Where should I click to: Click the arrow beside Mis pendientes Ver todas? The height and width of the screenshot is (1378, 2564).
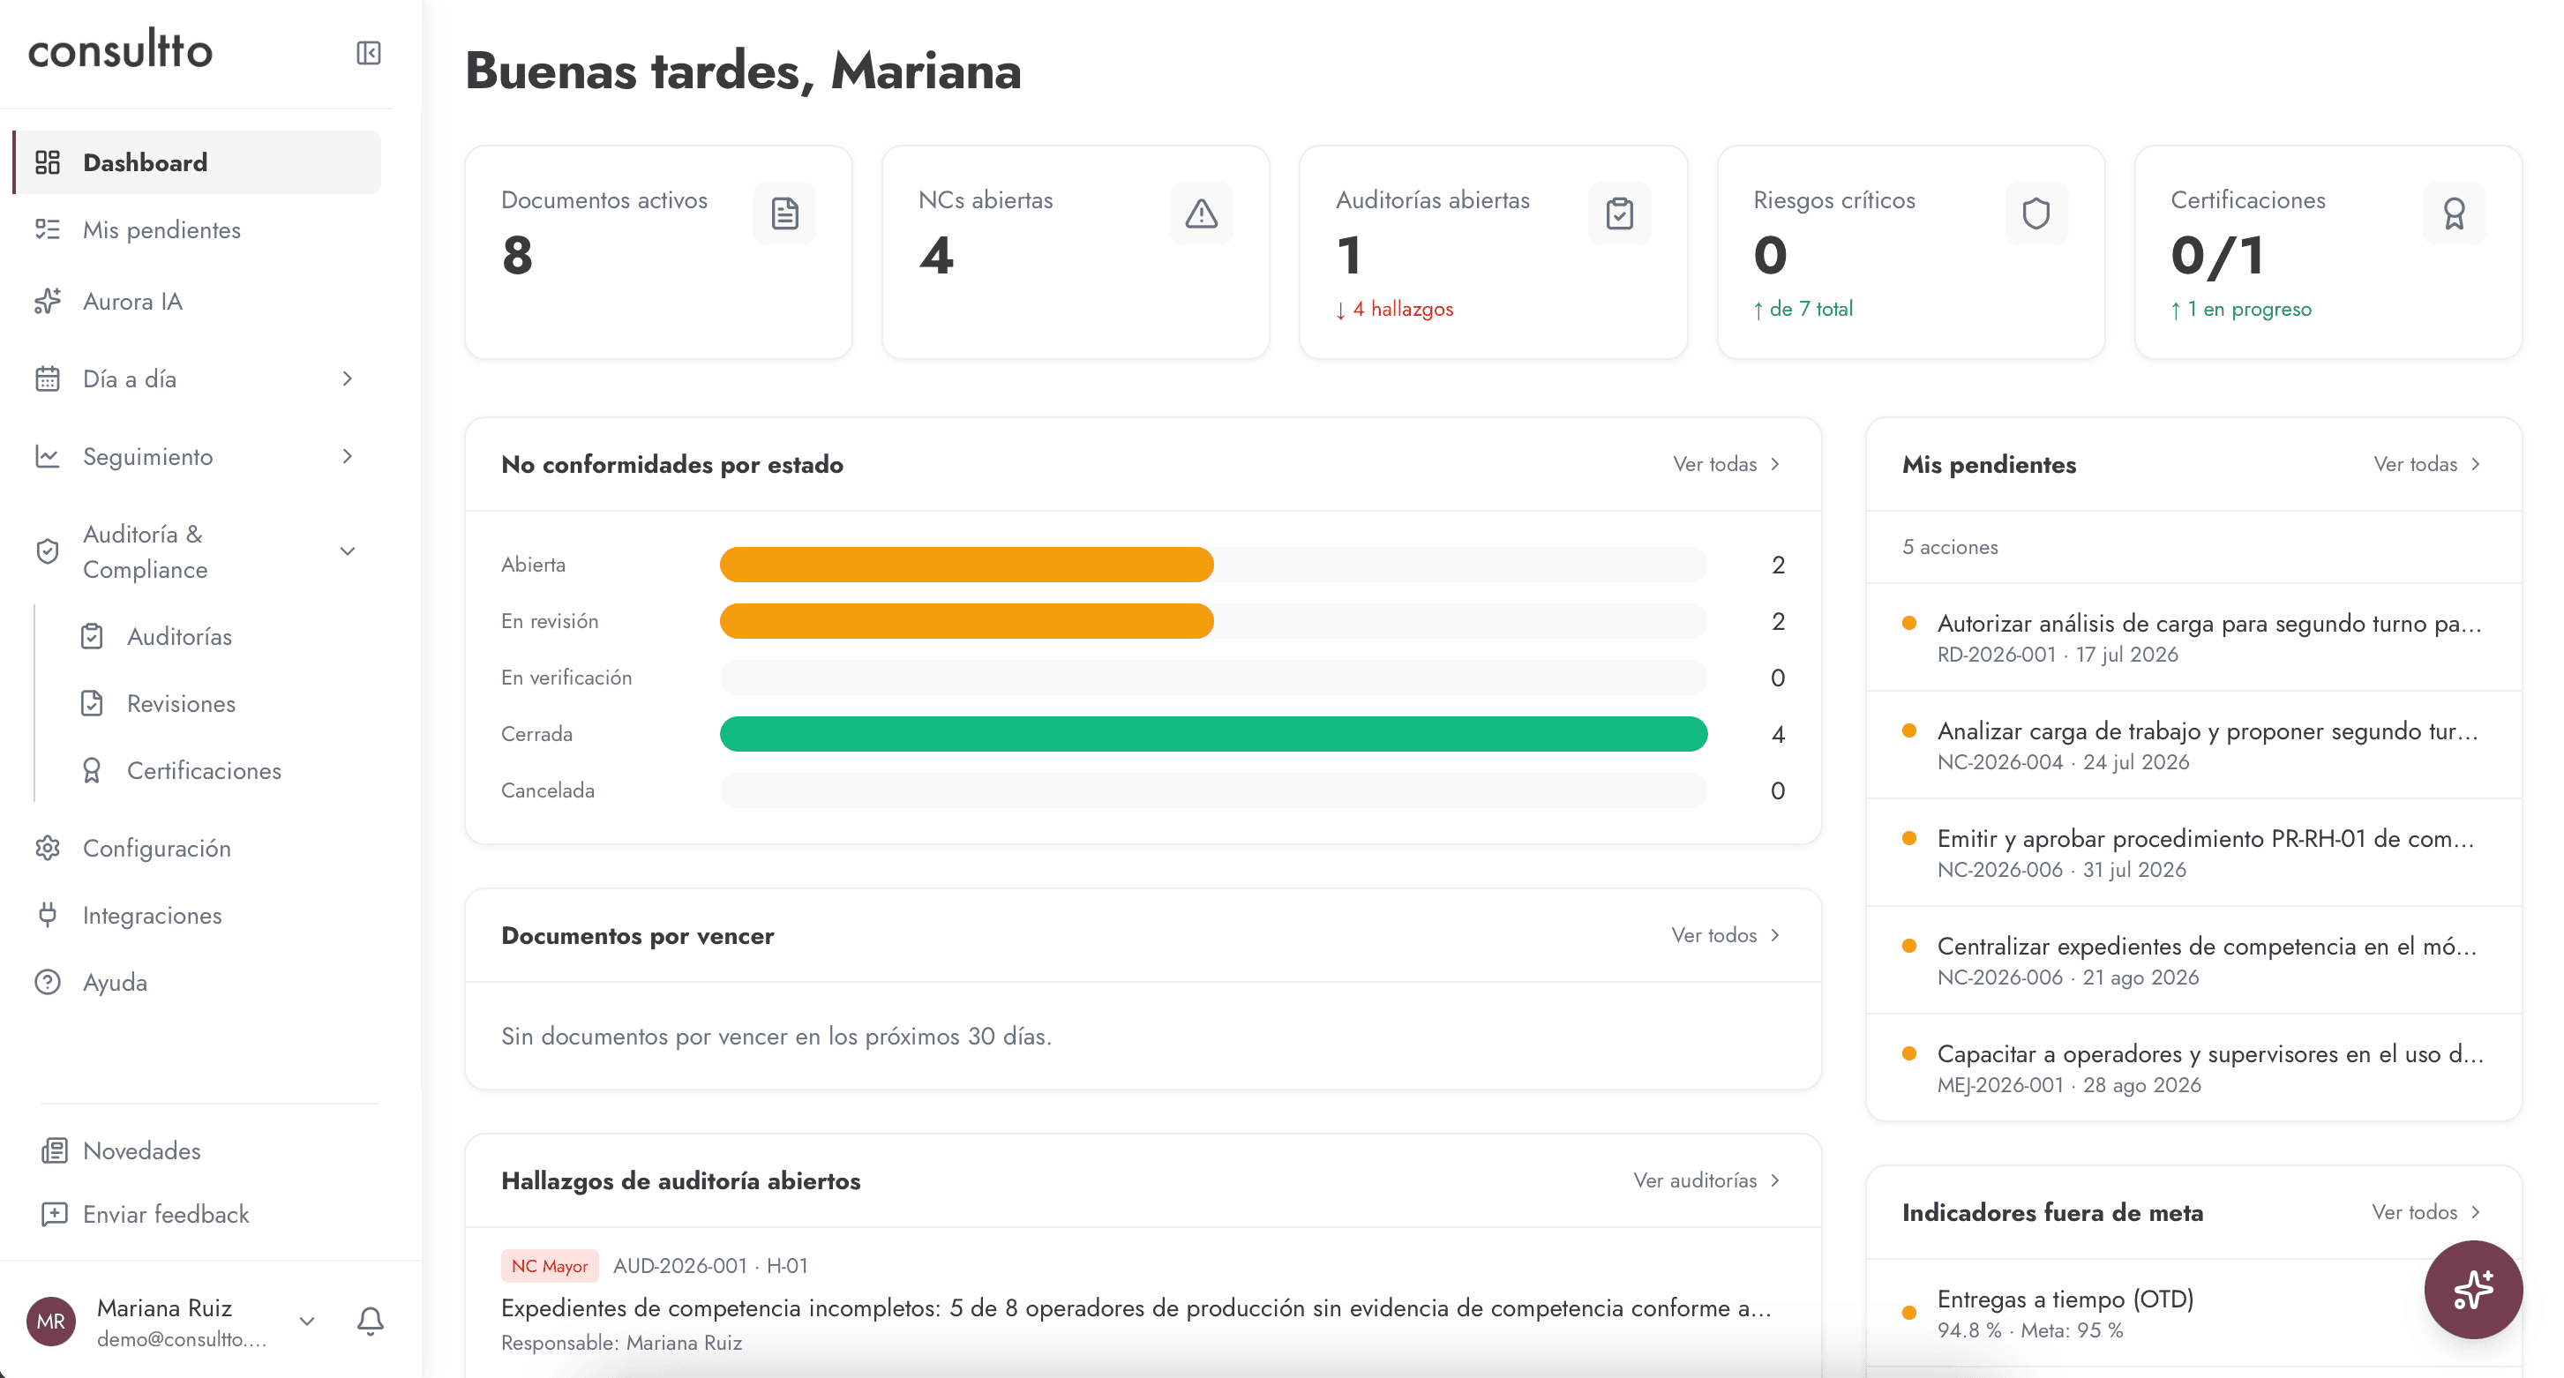coord(2477,464)
